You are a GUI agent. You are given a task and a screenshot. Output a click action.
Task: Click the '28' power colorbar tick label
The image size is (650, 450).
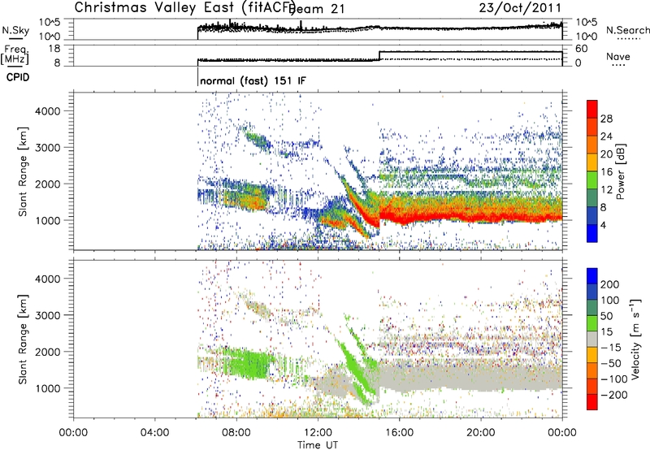point(606,119)
